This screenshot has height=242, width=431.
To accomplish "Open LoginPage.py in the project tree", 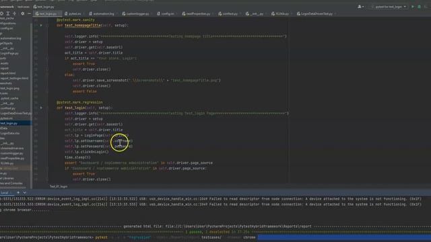I will pyautogui.click(x=9, y=53).
